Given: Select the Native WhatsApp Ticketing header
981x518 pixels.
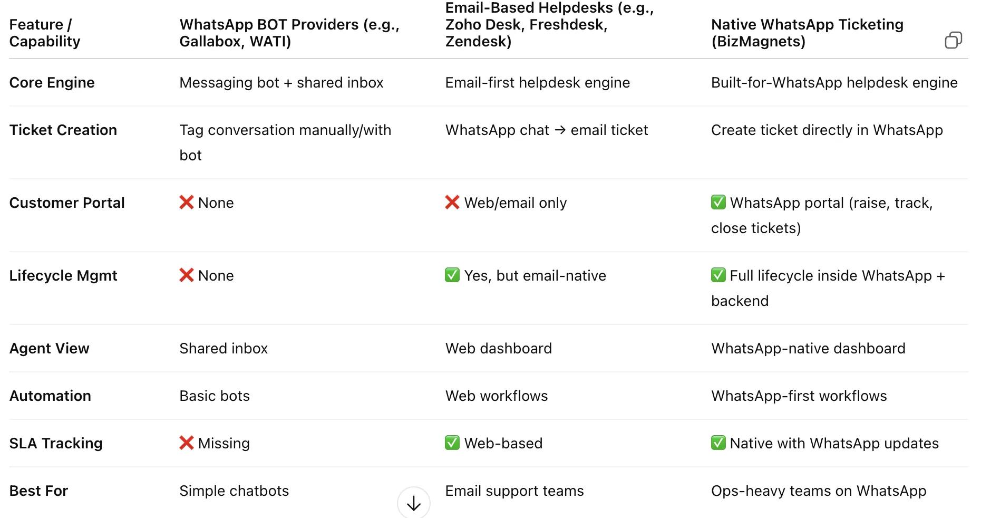Looking at the screenshot, I should tap(807, 33).
